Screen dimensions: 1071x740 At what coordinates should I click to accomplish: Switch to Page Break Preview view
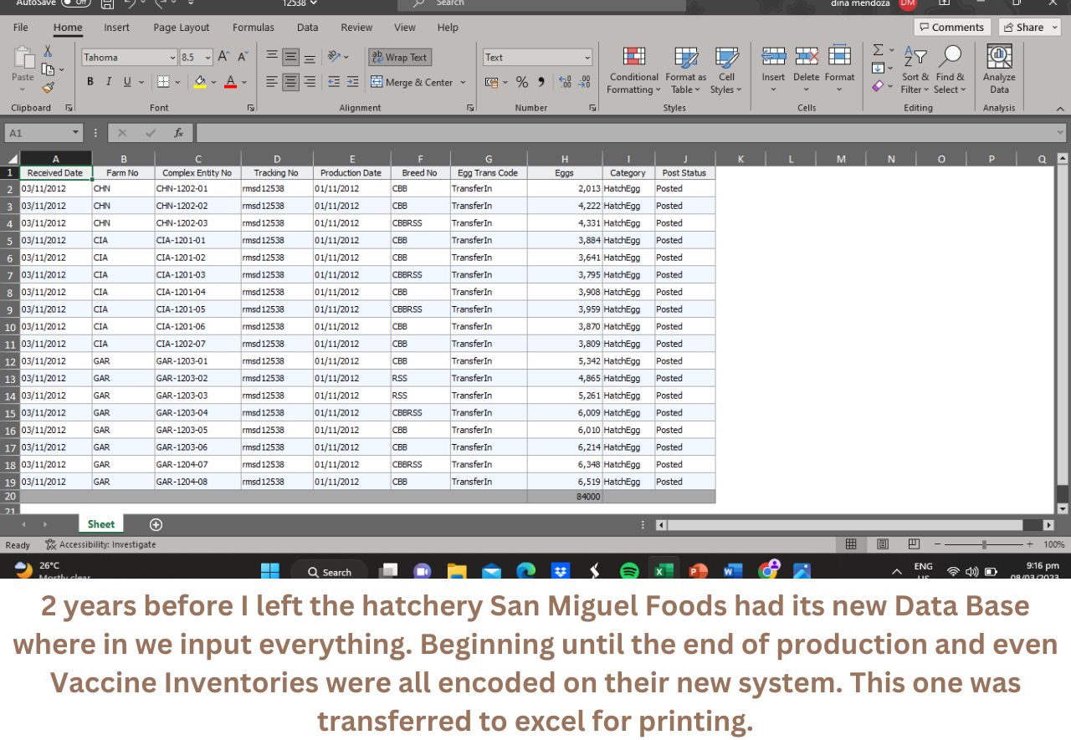[914, 544]
